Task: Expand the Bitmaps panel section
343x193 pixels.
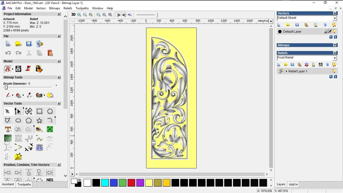Action: tap(335, 45)
